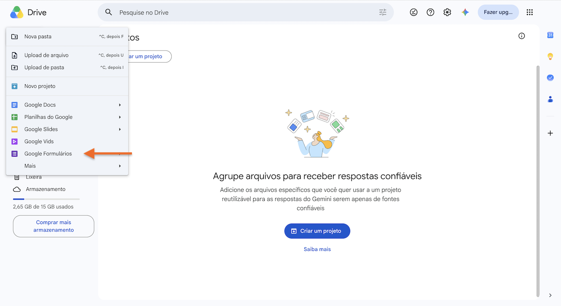This screenshot has height=306, width=561.
Task: Open Google Keep side panel icon
Action: coord(550,56)
